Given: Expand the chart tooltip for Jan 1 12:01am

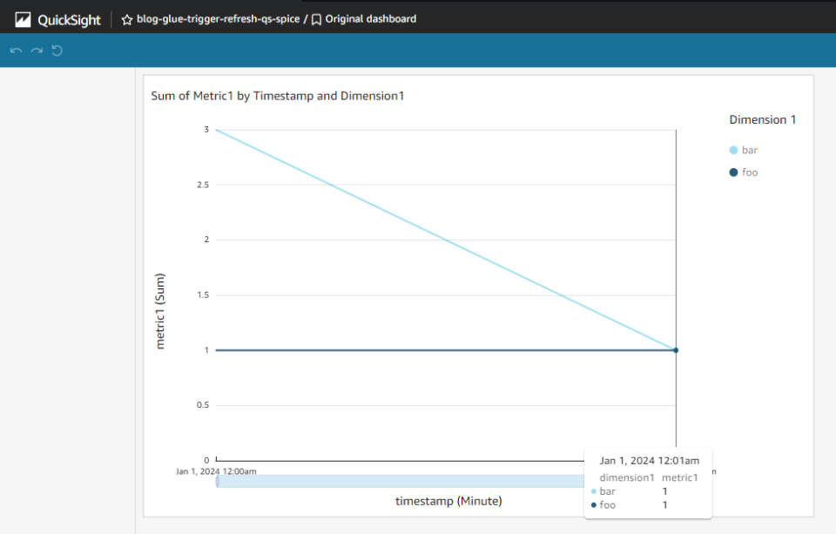Looking at the screenshot, I should click(x=648, y=460).
